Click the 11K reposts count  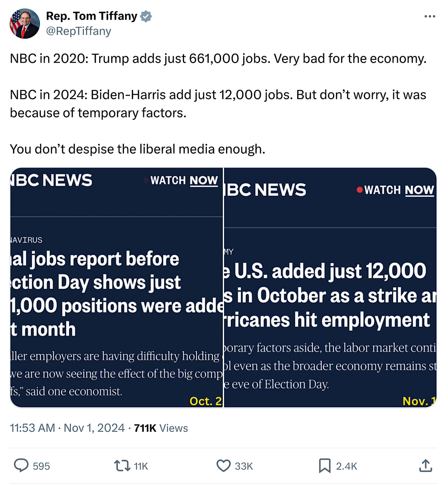click(x=141, y=466)
